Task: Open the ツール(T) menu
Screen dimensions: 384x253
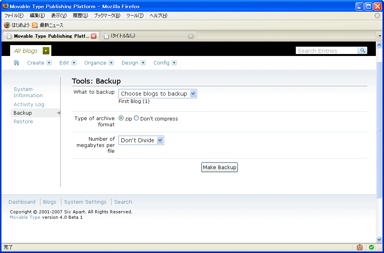Action: (x=135, y=16)
